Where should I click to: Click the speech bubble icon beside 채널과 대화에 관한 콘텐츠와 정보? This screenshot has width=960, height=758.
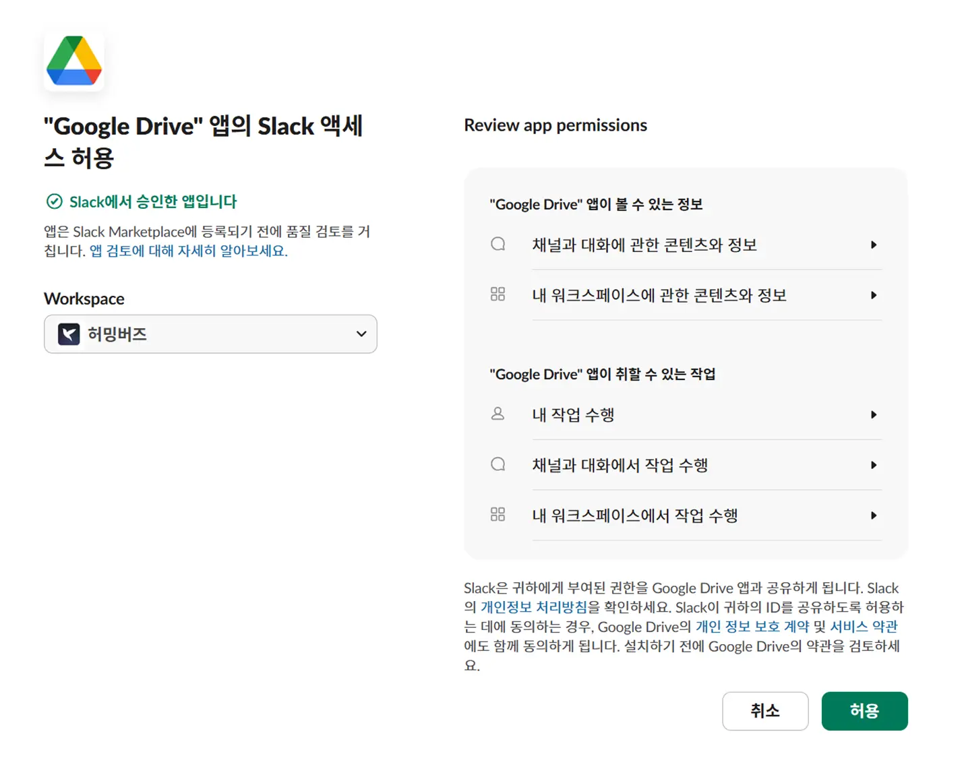pyautogui.click(x=498, y=244)
